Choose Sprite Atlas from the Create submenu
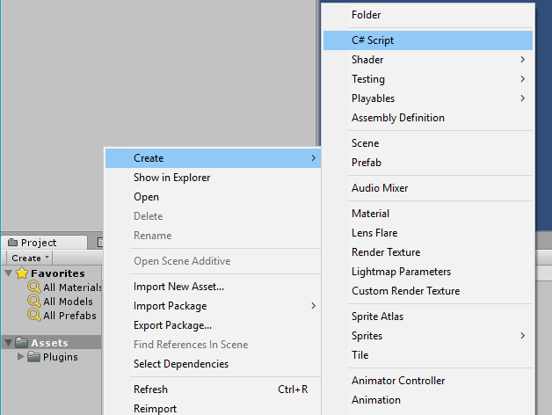Image resolution: width=552 pixels, height=415 pixels. [377, 317]
